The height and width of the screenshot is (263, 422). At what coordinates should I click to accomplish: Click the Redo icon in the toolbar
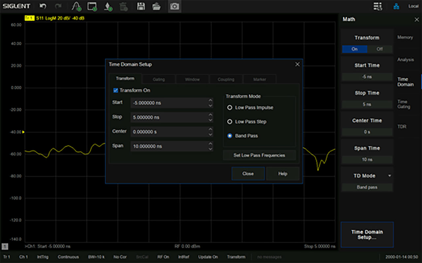coord(58,6)
